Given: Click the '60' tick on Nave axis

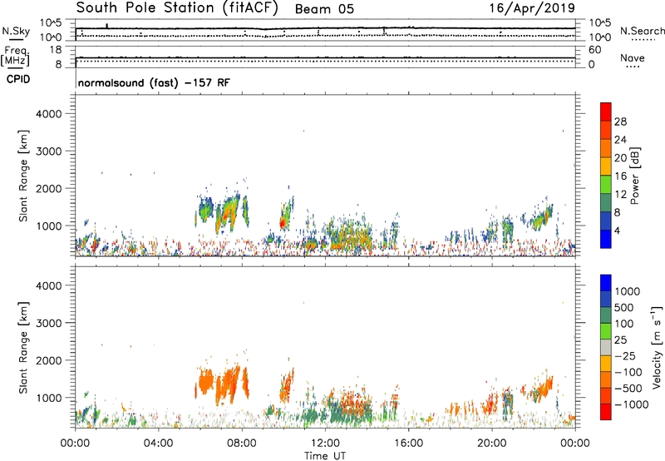Looking at the screenshot, I should tap(594, 50).
